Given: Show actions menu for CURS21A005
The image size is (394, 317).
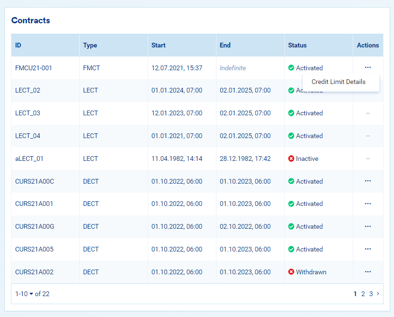Looking at the screenshot, I should tap(368, 249).
